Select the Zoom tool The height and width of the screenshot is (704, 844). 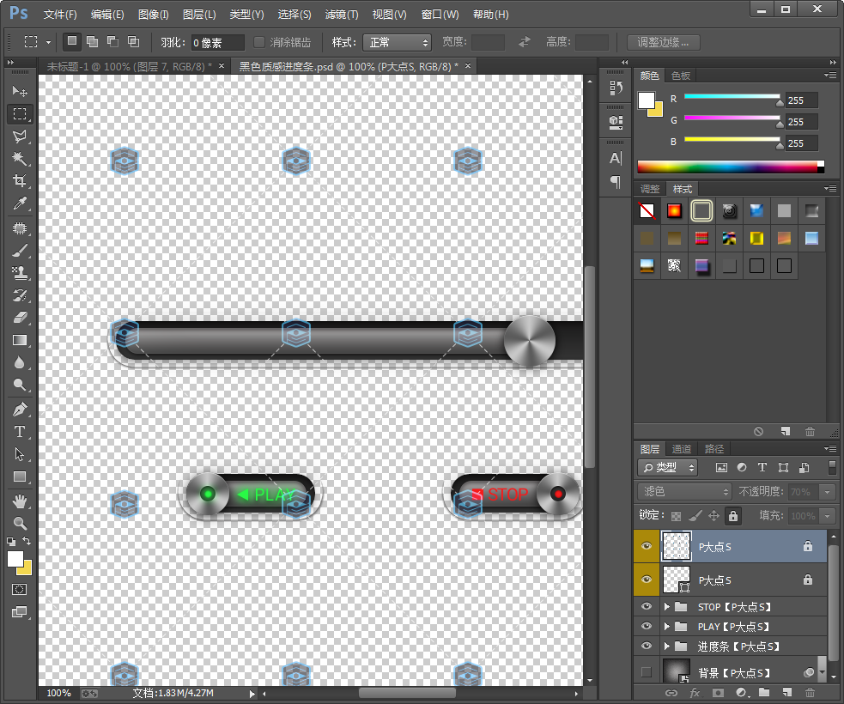click(20, 523)
